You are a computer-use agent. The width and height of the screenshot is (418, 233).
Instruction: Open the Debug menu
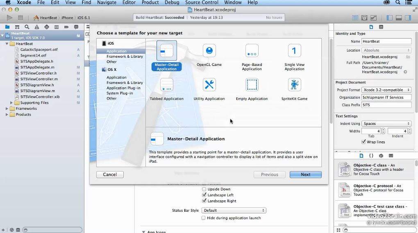click(172, 2)
